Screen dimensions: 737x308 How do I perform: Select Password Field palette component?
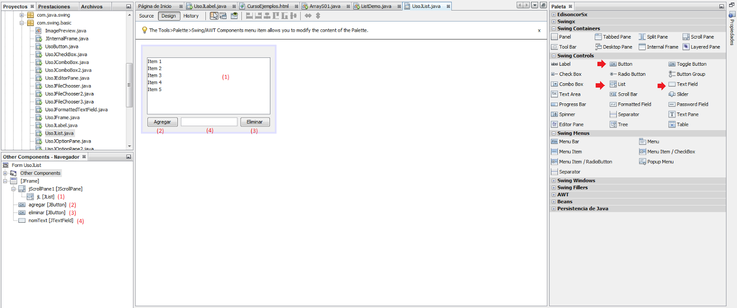pyautogui.click(x=688, y=104)
